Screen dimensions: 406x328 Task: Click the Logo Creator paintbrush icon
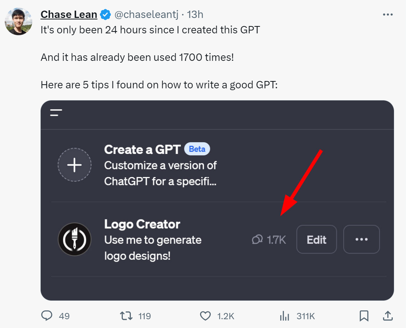coord(75,239)
